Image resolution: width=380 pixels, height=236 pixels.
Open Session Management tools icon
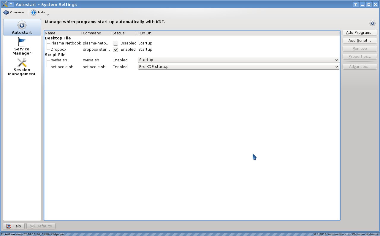[22, 63]
